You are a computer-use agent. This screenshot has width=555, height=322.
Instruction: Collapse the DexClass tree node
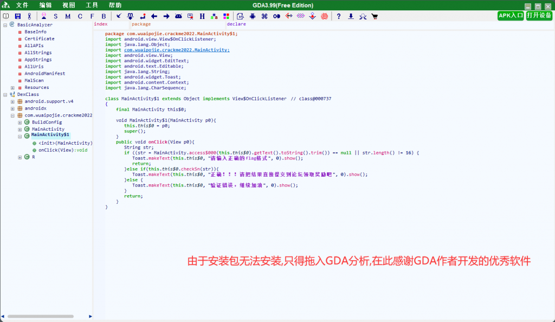pyautogui.click(x=5, y=95)
